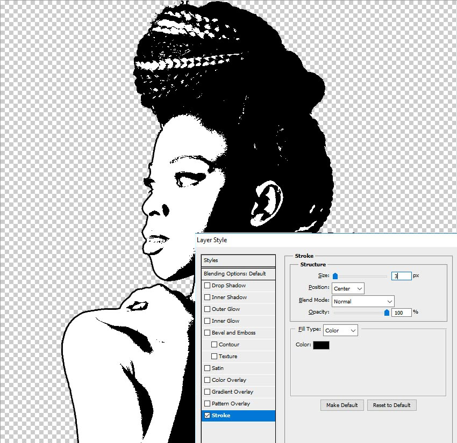Click the Layer Style dialog title
Viewport: 457px width, 443px height.
point(212,240)
